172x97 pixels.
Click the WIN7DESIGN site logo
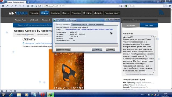18,13
